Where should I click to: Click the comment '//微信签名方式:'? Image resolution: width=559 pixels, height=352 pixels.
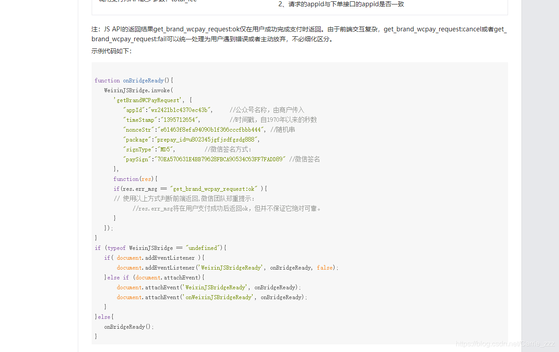228,150
